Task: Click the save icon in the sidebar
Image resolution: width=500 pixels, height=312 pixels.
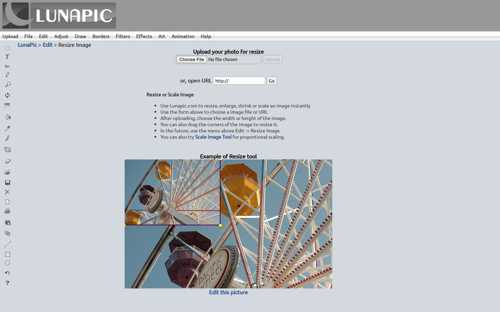Action: [7, 183]
